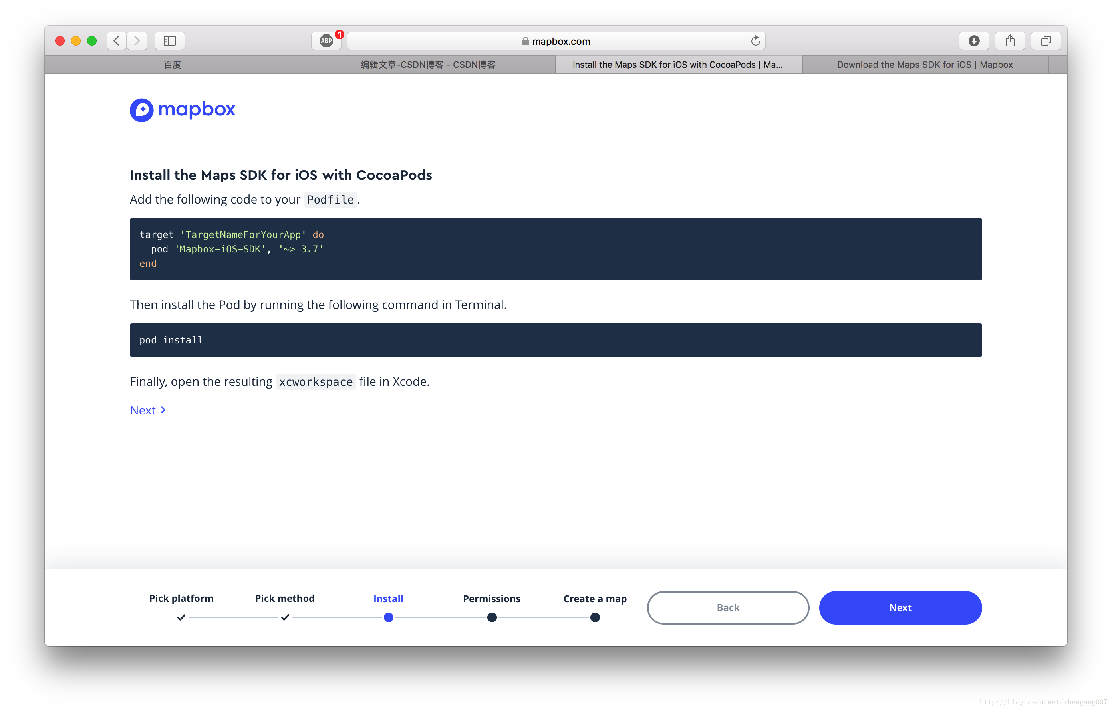Show downloads with the download arrow icon
The width and height of the screenshot is (1112, 710).
(974, 41)
